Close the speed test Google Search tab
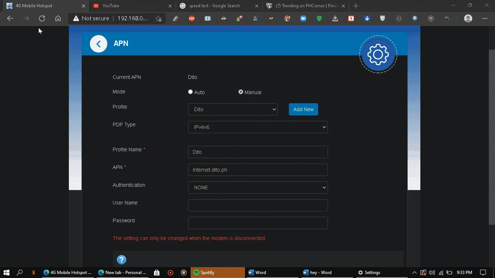 [x=257, y=6]
